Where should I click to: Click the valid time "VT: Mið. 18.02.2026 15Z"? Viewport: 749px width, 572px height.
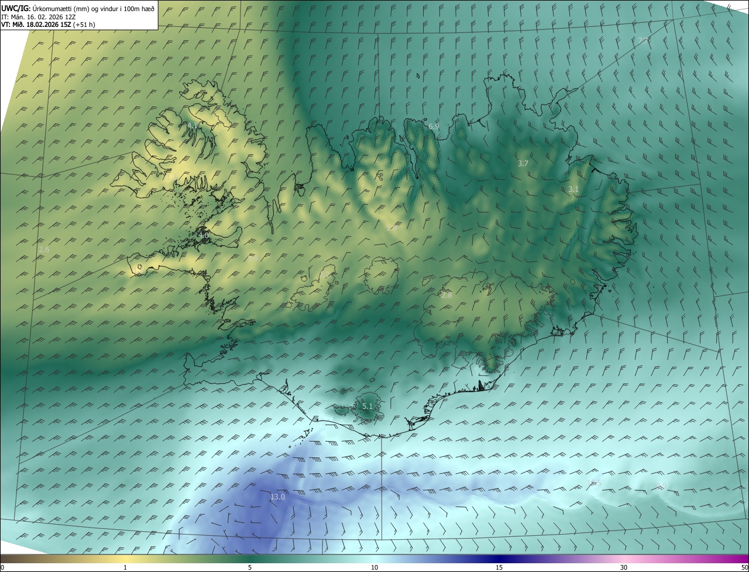click(x=36, y=25)
